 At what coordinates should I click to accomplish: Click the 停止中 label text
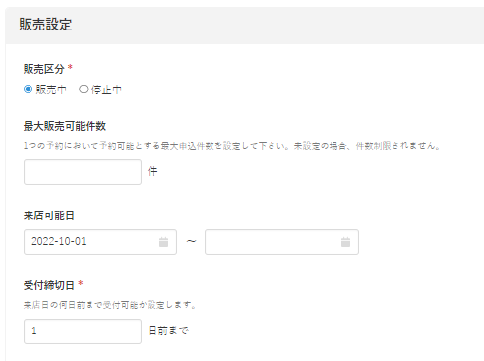106,90
